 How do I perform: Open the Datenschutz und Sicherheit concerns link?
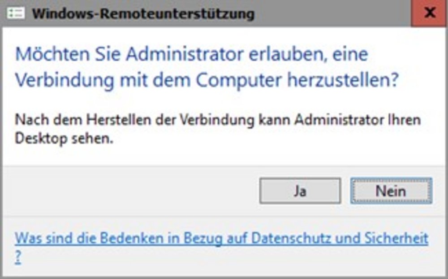[221, 238]
